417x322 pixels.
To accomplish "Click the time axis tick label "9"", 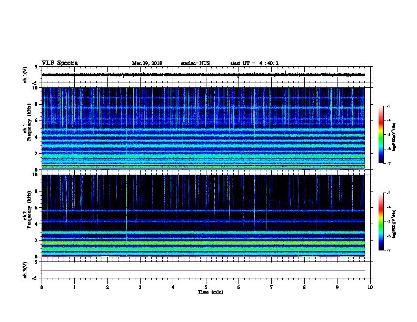I will click(x=337, y=287).
